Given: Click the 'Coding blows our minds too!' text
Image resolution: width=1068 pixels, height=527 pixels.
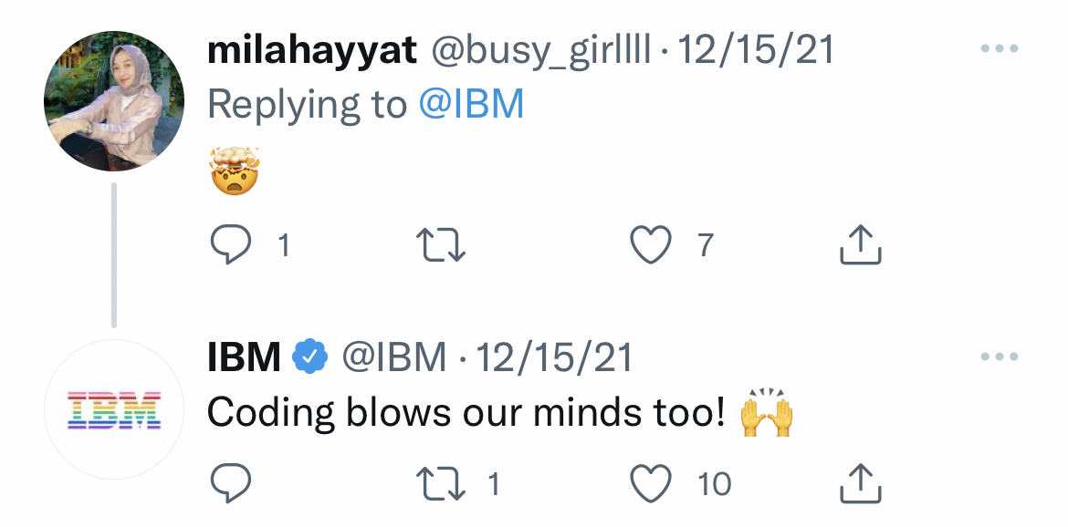Looking at the screenshot, I should pyautogui.click(x=466, y=414).
